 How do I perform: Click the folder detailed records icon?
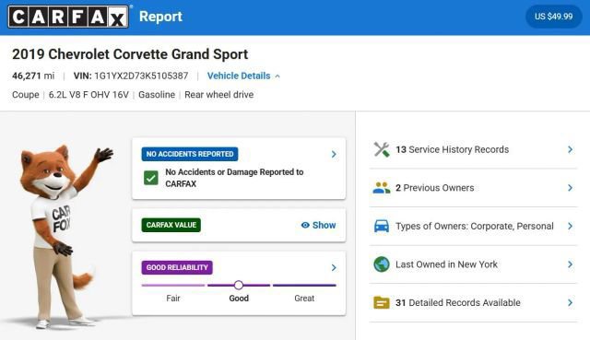click(x=382, y=302)
